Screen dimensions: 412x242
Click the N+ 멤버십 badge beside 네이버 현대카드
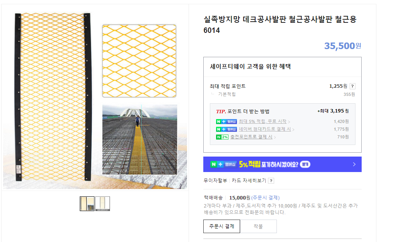(226, 129)
